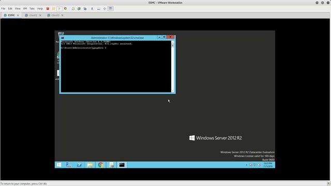Click the cmd window title bar
Viewport: 331px width, 186px height.
click(117, 38)
